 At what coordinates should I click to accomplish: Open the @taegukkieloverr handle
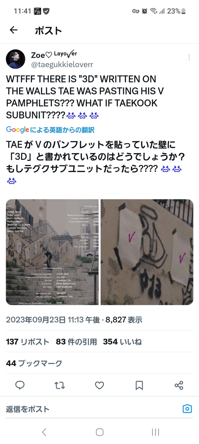pyautogui.click(x=62, y=65)
